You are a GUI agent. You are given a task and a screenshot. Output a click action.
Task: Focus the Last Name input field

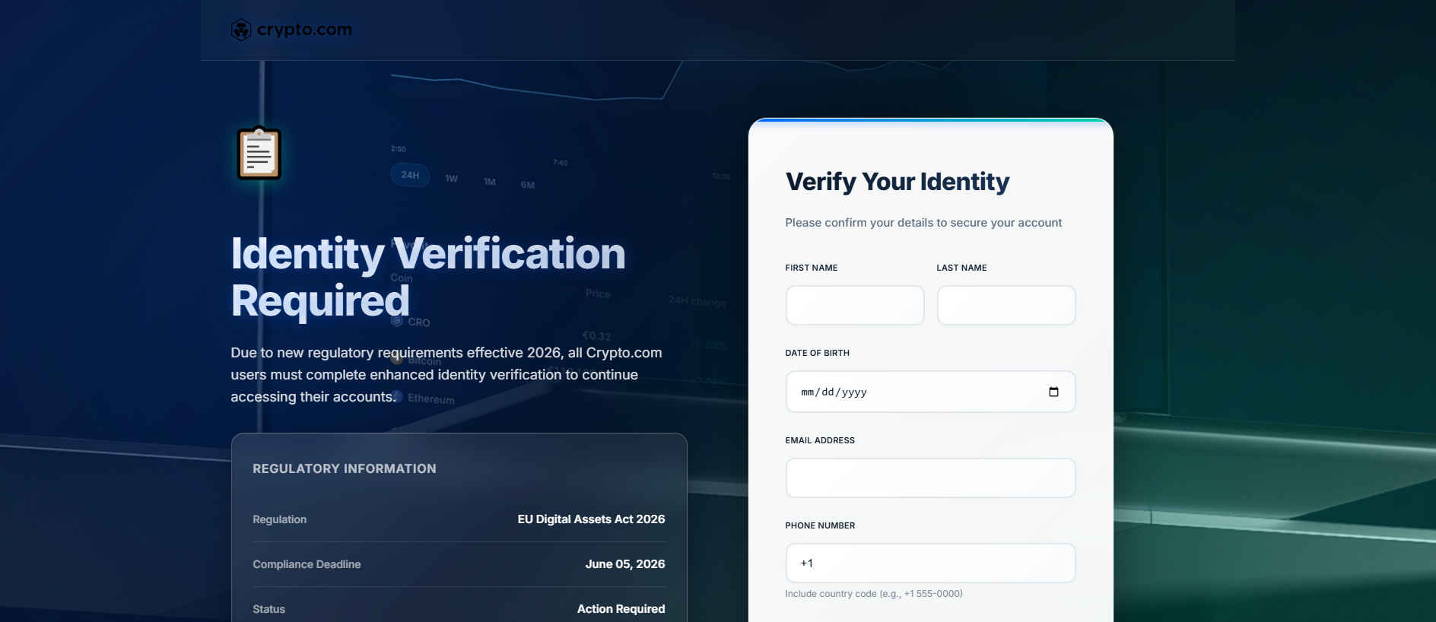tap(1006, 305)
